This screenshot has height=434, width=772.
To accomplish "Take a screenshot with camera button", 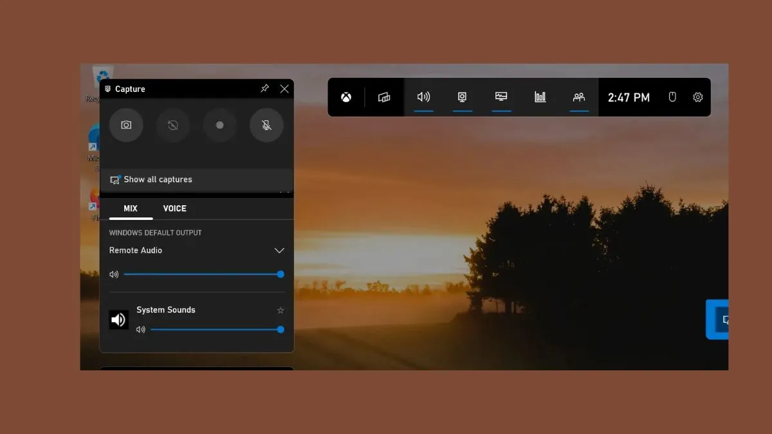I will [x=126, y=125].
